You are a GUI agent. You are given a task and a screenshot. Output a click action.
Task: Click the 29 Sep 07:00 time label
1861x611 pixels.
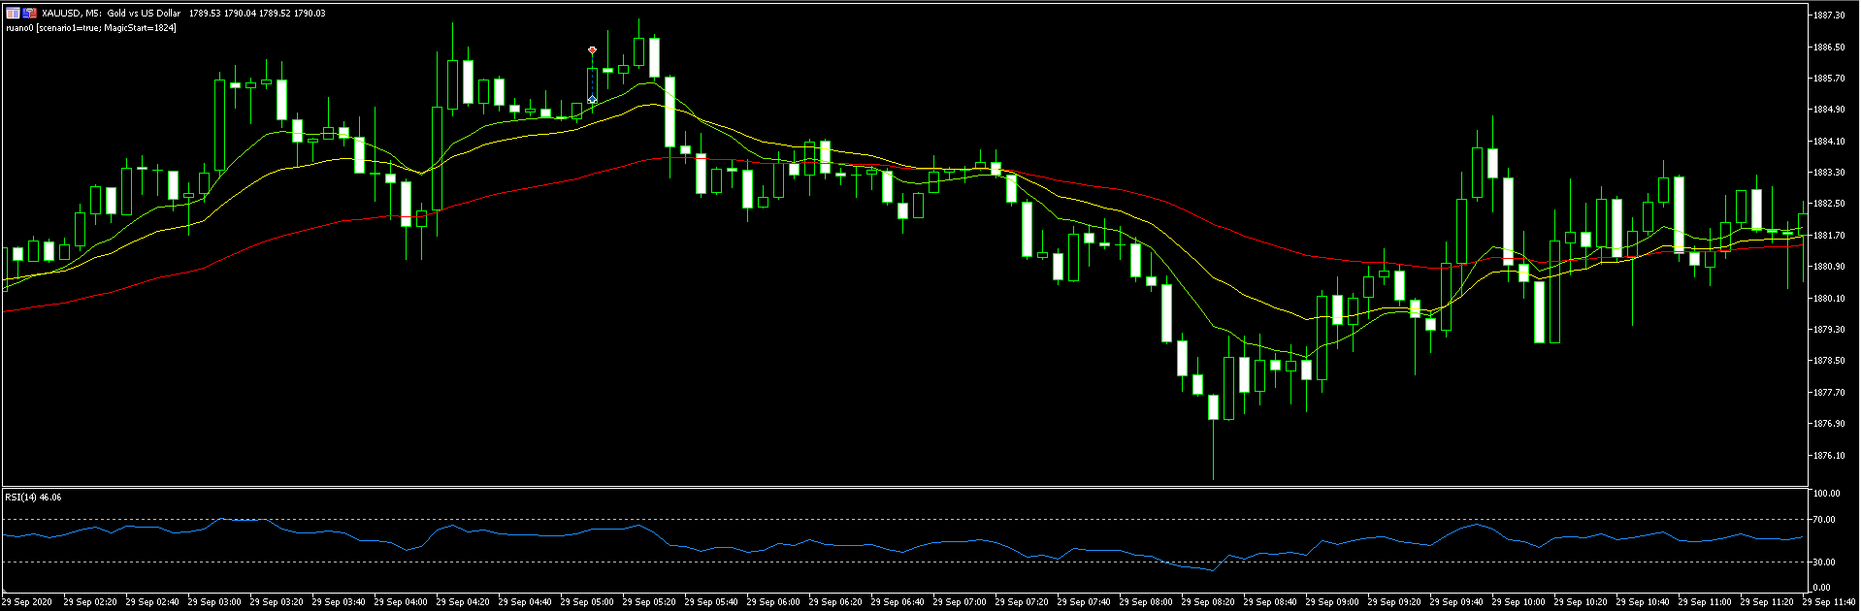[x=960, y=602]
